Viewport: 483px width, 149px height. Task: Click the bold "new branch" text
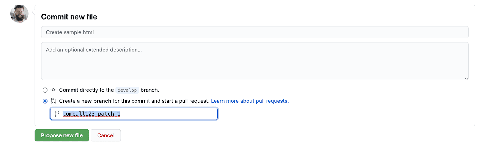point(96,101)
